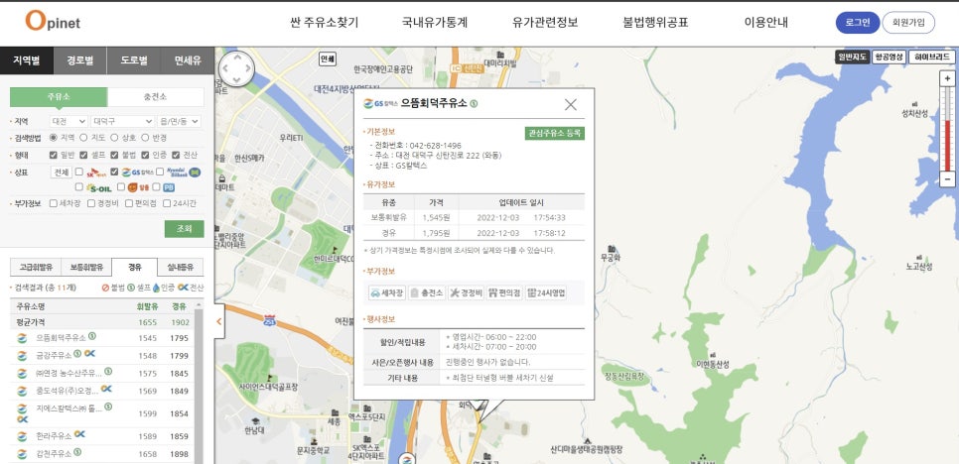Screen dimensions: 959x464
Task: Click the 불법 legend icon above results
Action: pyautogui.click(x=105, y=288)
